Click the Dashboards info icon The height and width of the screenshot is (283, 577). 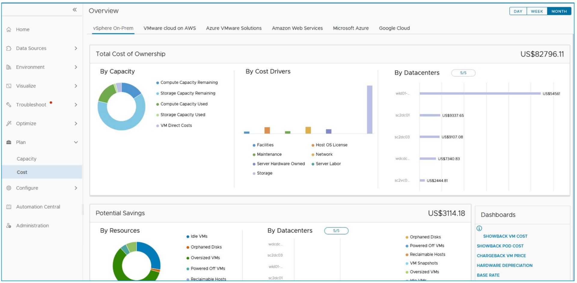pos(479,228)
